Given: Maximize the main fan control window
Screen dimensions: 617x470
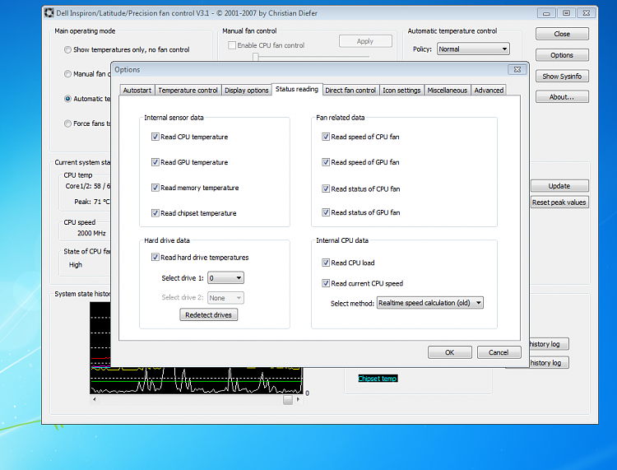Looking at the screenshot, I should [x=566, y=13].
